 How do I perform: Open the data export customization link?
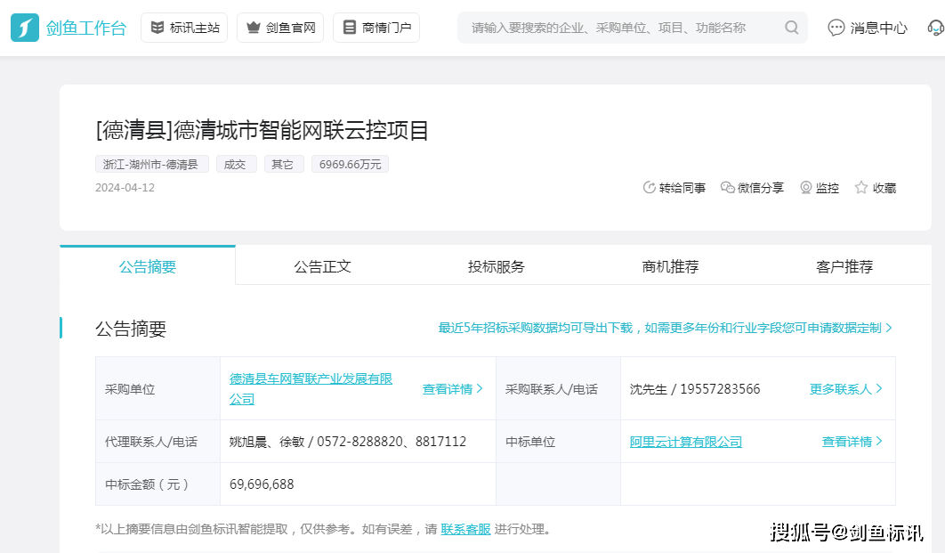(665, 328)
